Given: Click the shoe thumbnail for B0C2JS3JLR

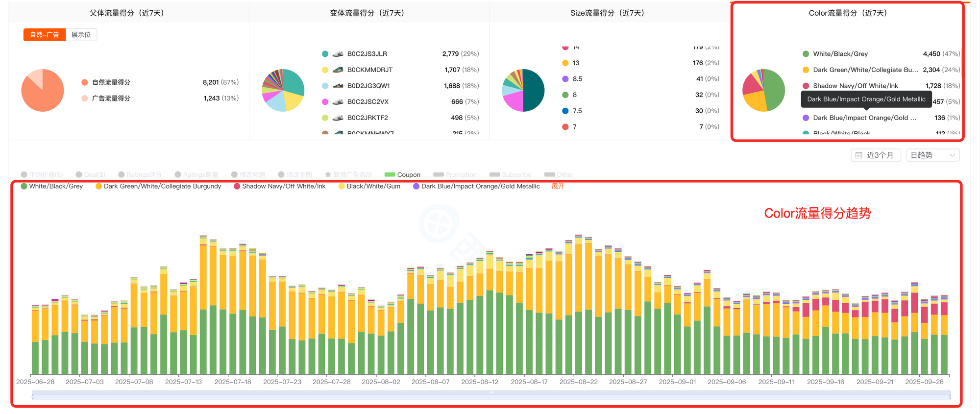Looking at the screenshot, I should [338, 54].
